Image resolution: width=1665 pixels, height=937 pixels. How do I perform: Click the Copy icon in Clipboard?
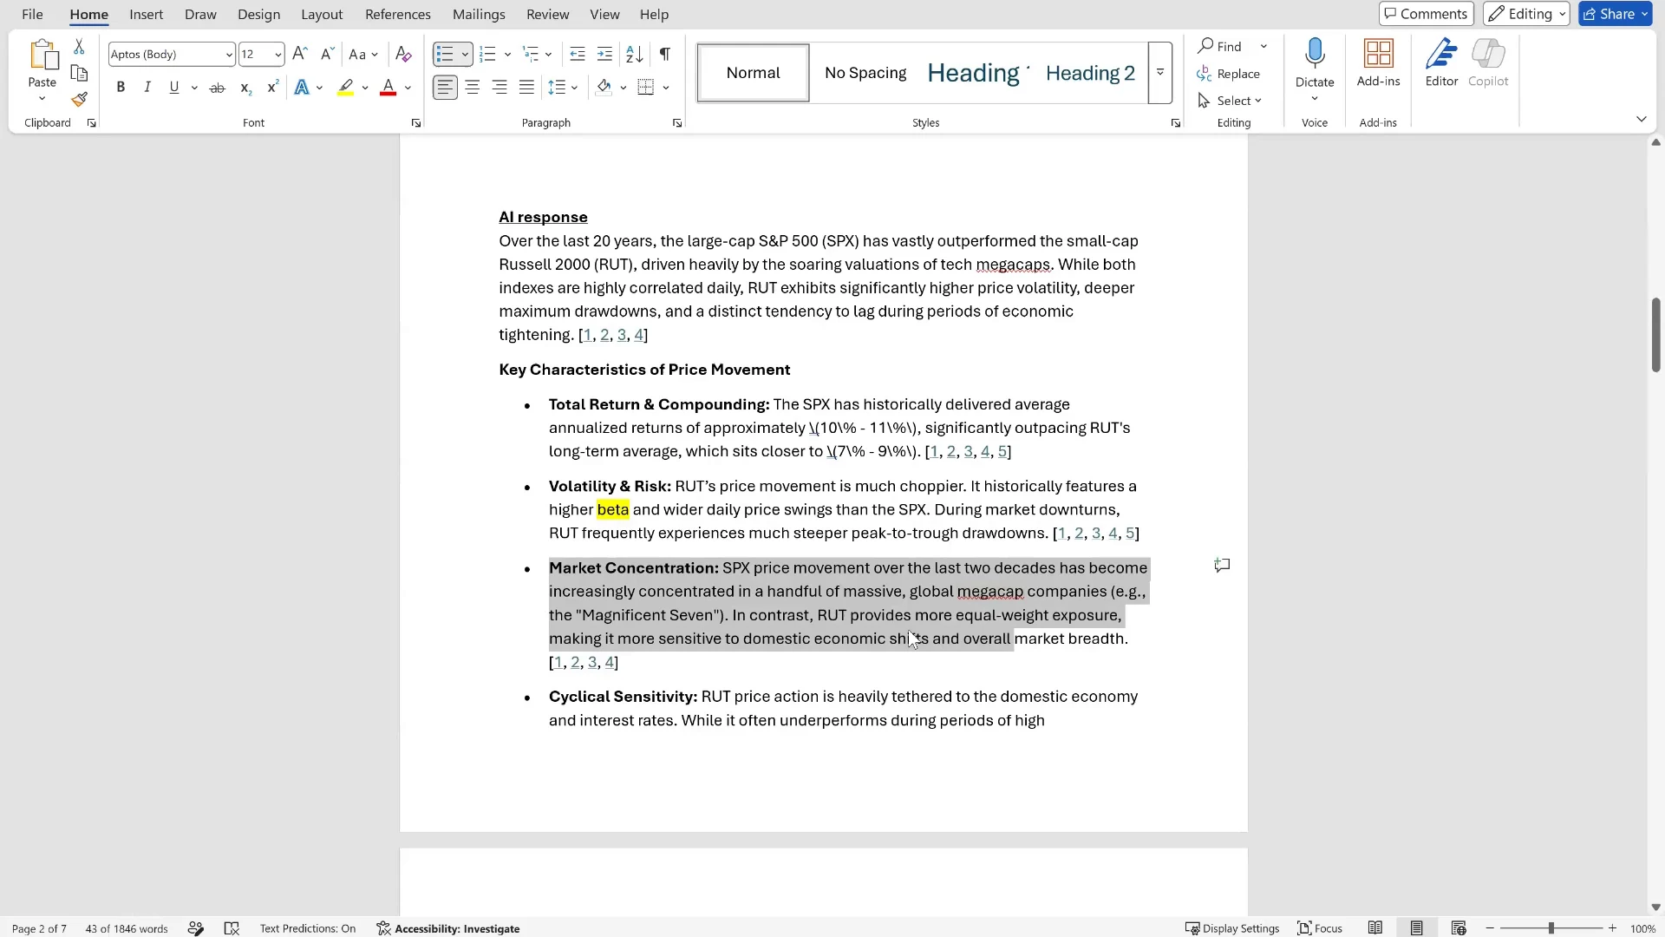pyautogui.click(x=79, y=74)
